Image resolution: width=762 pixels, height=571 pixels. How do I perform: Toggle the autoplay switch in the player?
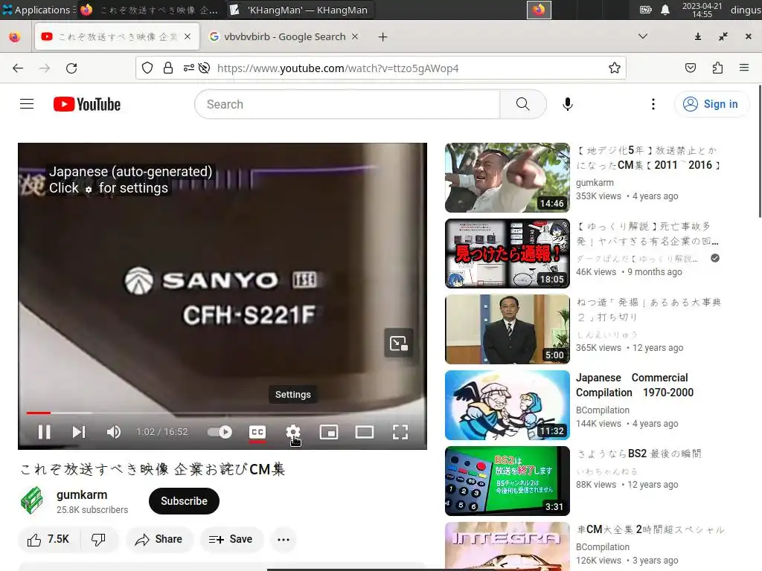(x=220, y=432)
